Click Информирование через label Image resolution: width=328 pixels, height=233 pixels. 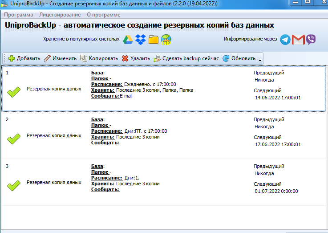[x=251, y=39]
